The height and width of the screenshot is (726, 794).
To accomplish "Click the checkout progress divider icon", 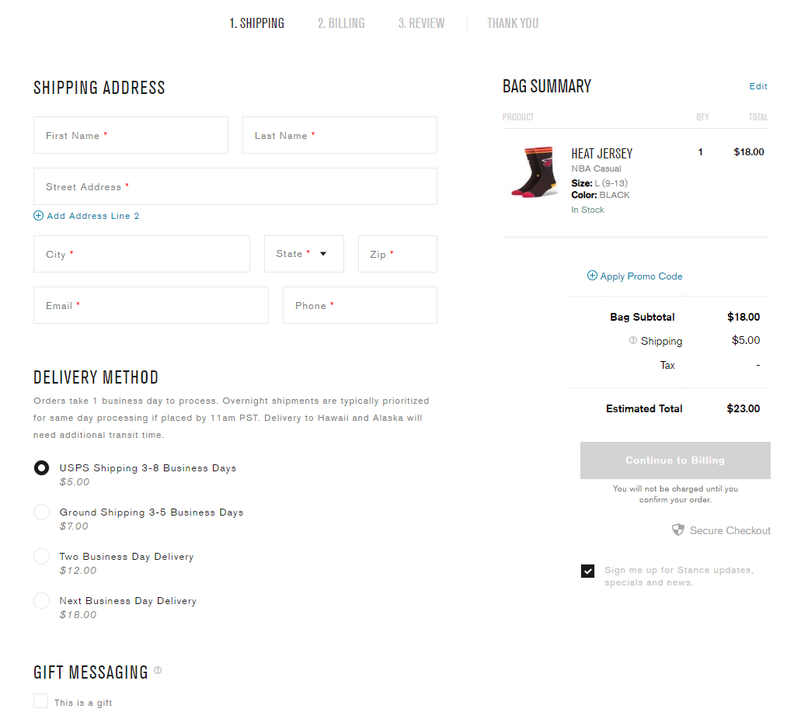I will (467, 22).
